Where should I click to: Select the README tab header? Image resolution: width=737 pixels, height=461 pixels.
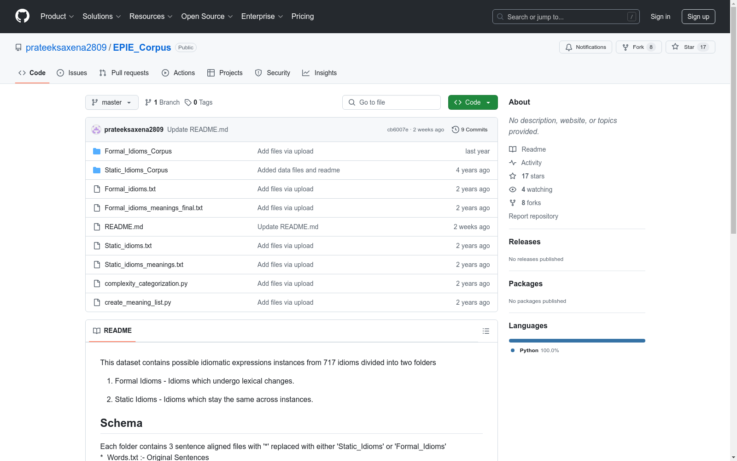(x=112, y=331)
